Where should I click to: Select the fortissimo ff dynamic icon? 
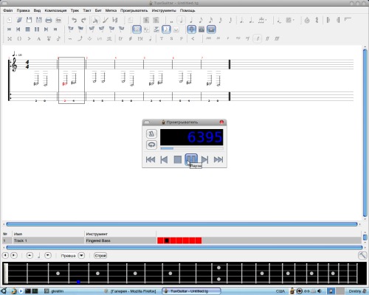(267, 38)
